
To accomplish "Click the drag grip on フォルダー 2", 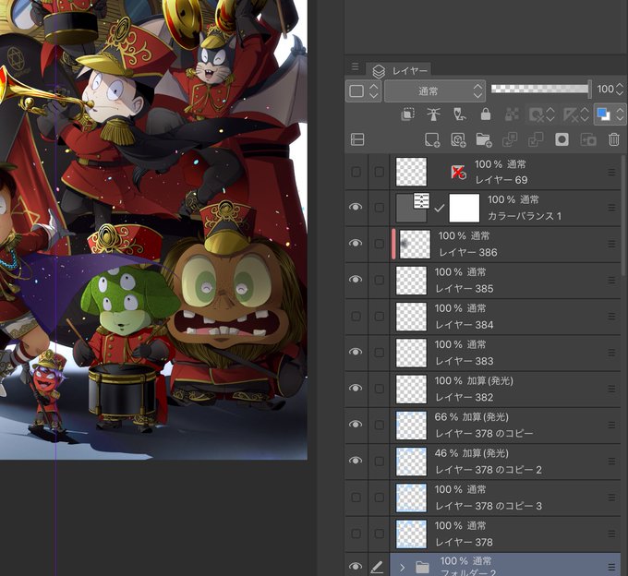I will (611, 567).
